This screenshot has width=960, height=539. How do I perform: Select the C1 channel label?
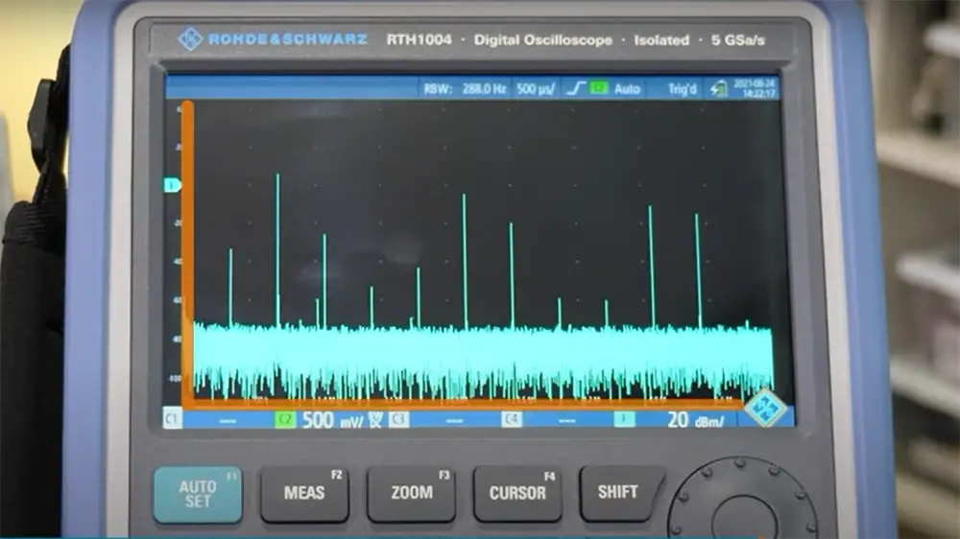tap(172, 419)
